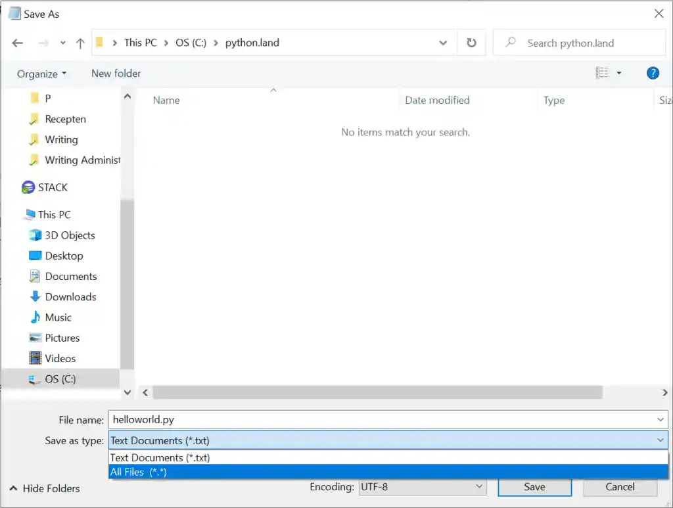Click the Cancel button

(x=618, y=487)
